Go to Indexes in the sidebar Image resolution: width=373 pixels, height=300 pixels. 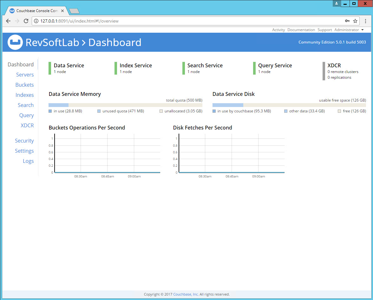pos(24,95)
